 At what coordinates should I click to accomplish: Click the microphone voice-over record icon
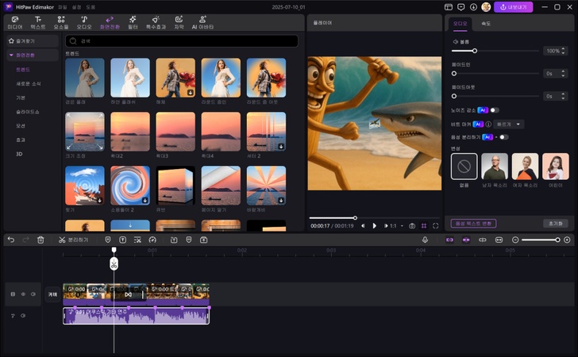425,240
